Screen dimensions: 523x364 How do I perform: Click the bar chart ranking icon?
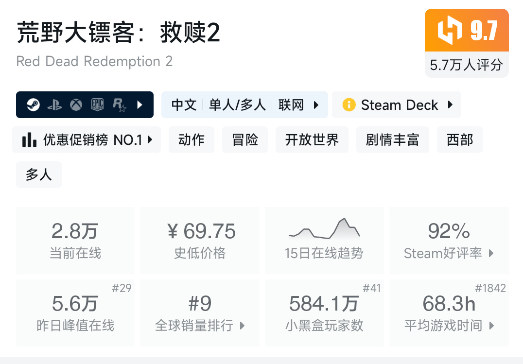[29, 140]
